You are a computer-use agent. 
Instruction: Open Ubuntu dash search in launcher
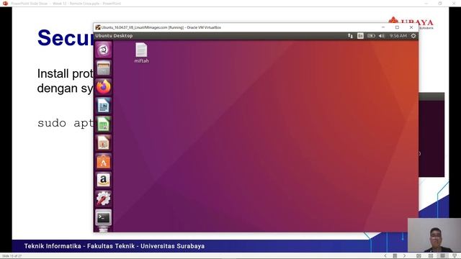pos(103,50)
